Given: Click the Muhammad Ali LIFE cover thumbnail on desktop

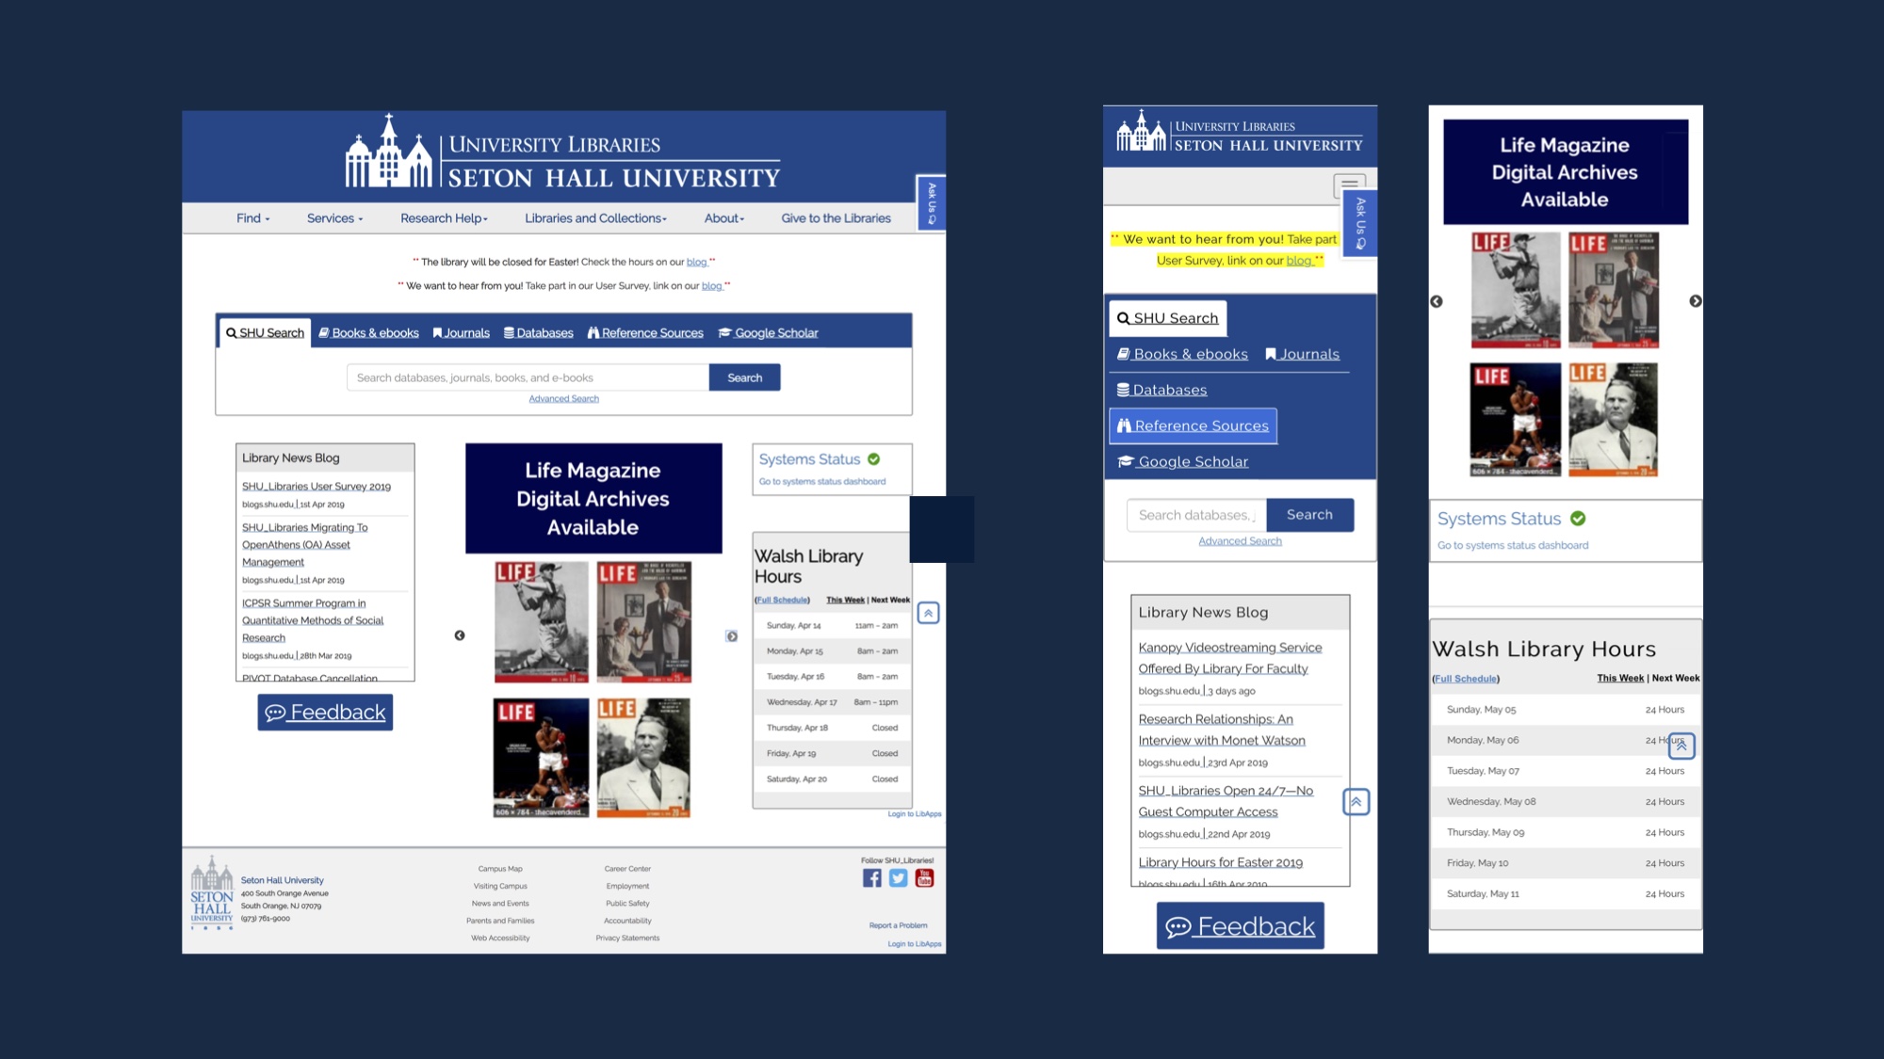Looking at the screenshot, I should tap(541, 758).
